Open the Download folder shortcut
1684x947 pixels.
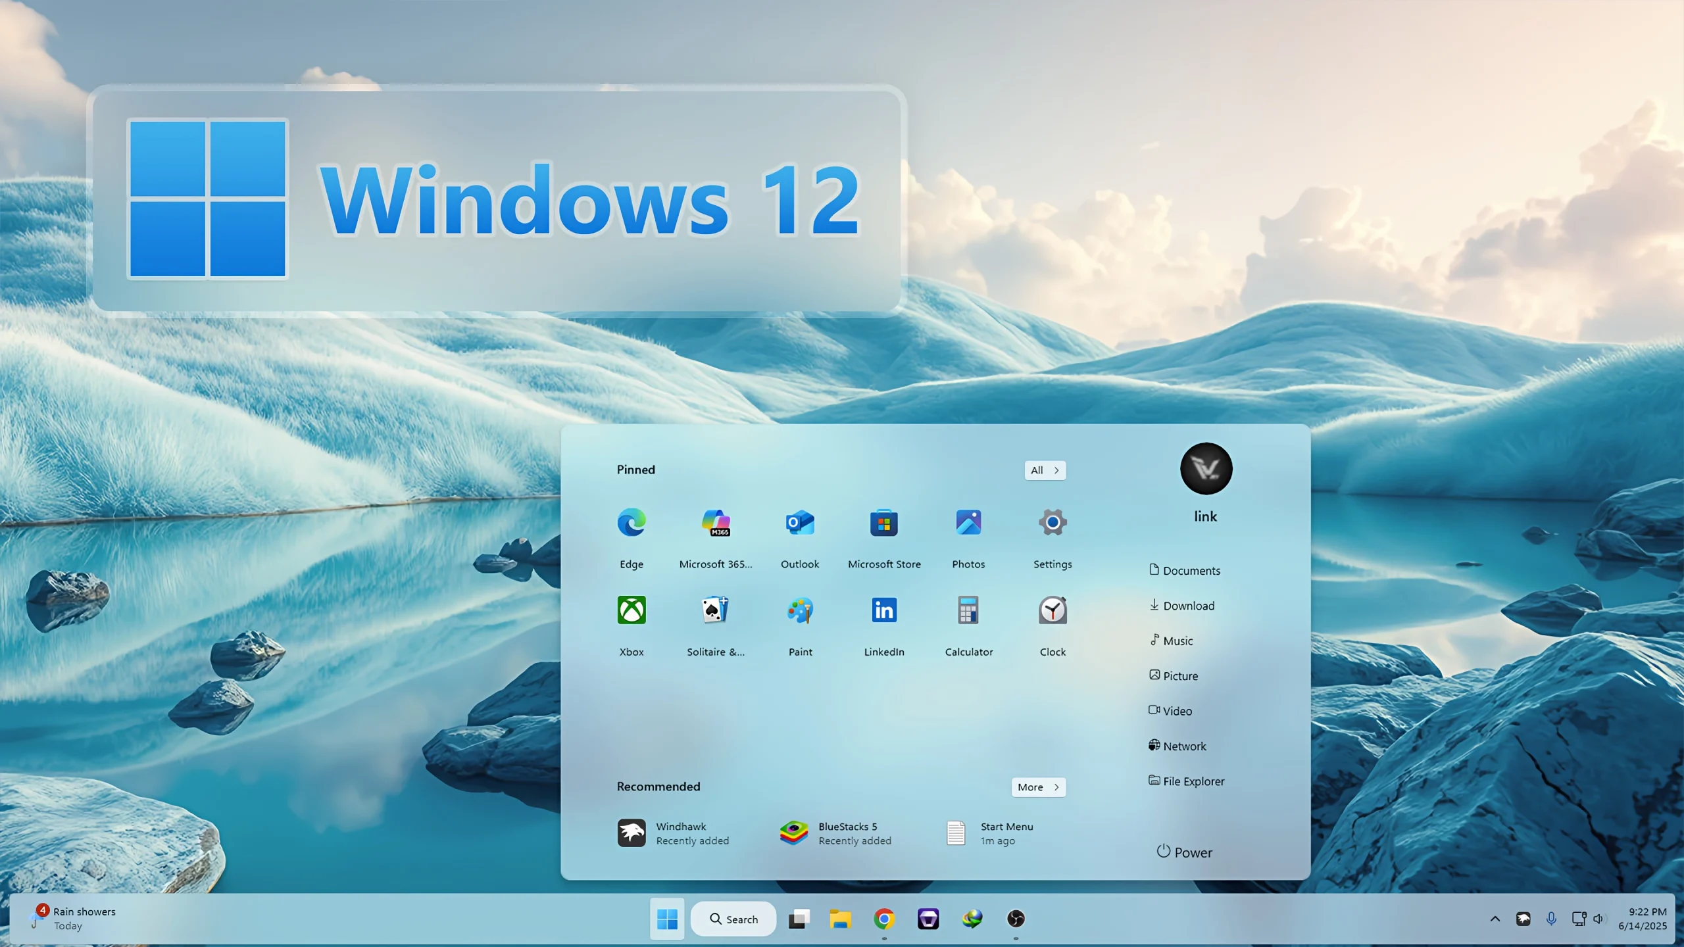point(1181,605)
